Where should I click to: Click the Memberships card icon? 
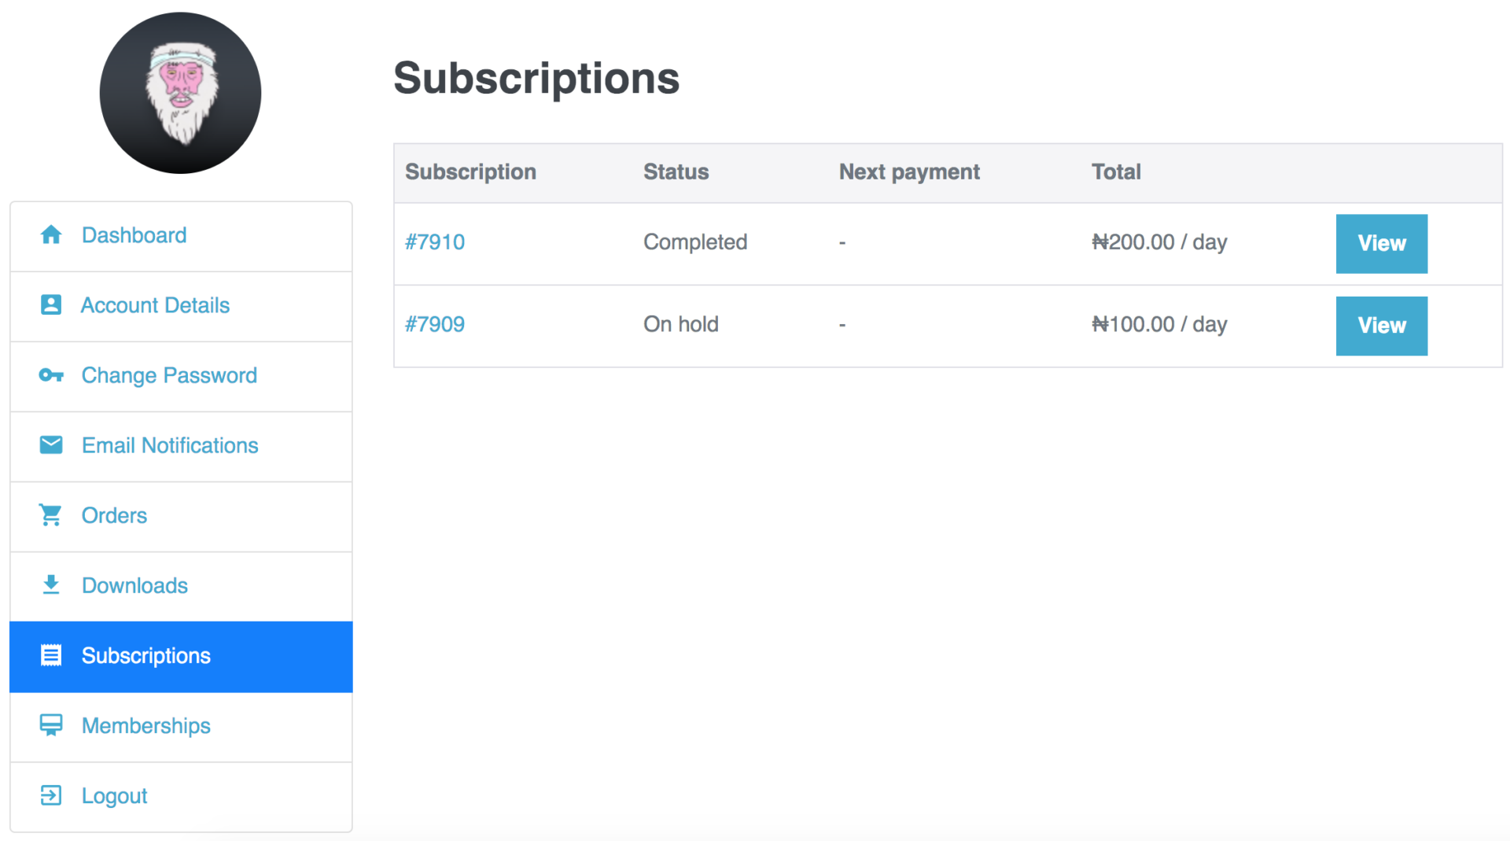[51, 725]
